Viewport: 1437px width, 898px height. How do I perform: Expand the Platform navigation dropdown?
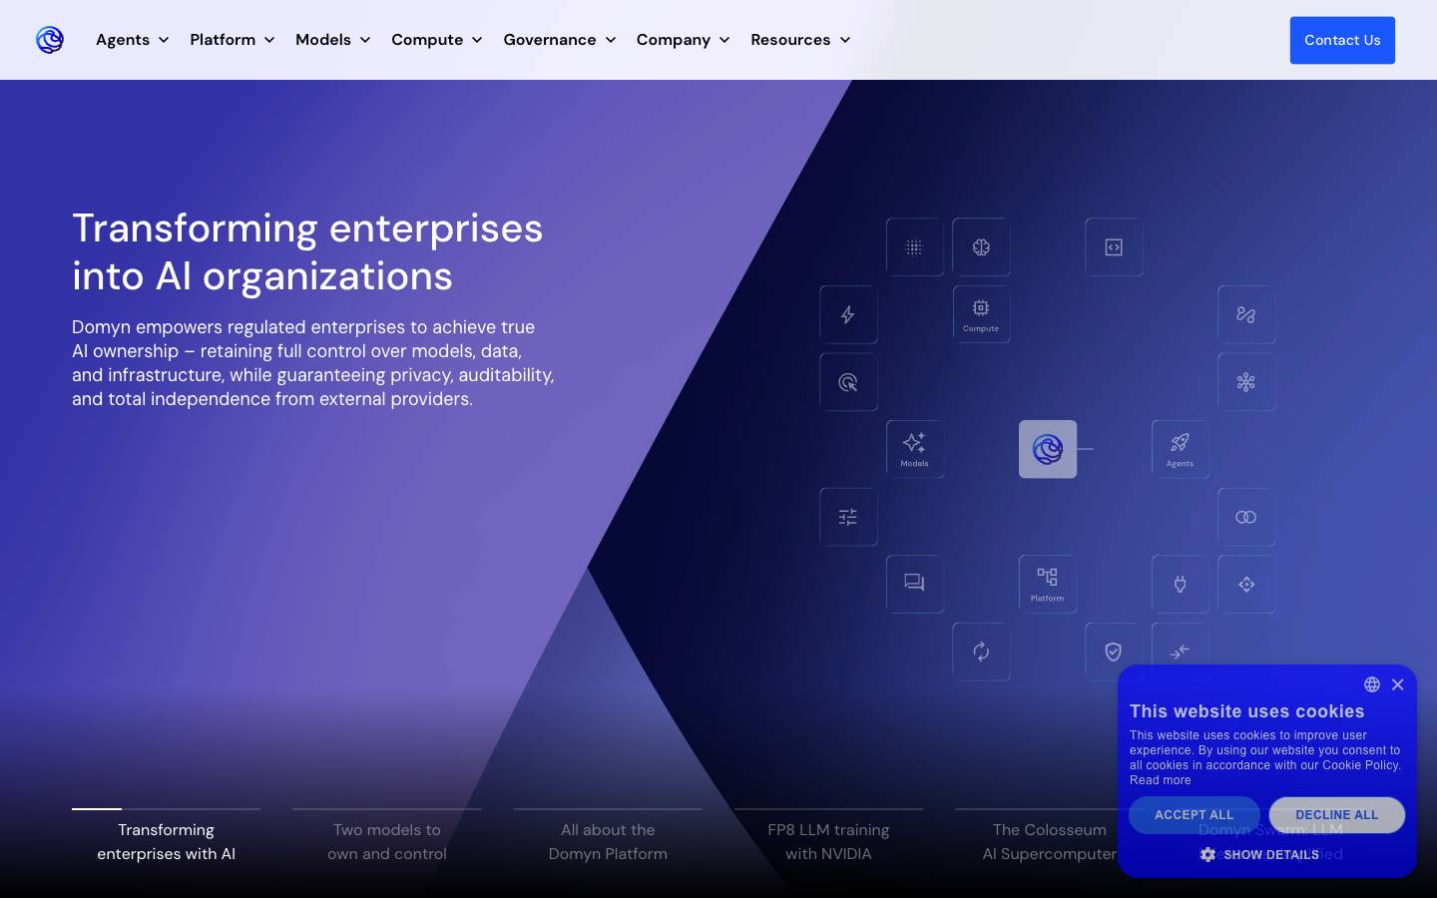pyautogui.click(x=233, y=40)
